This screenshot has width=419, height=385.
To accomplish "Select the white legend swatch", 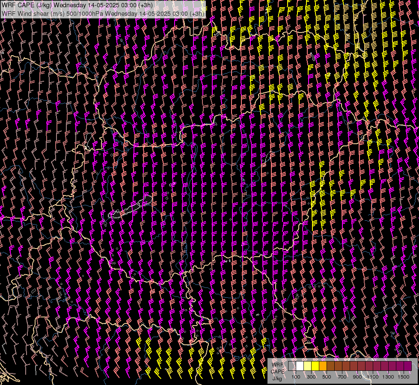I will click(x=300, y=366).
